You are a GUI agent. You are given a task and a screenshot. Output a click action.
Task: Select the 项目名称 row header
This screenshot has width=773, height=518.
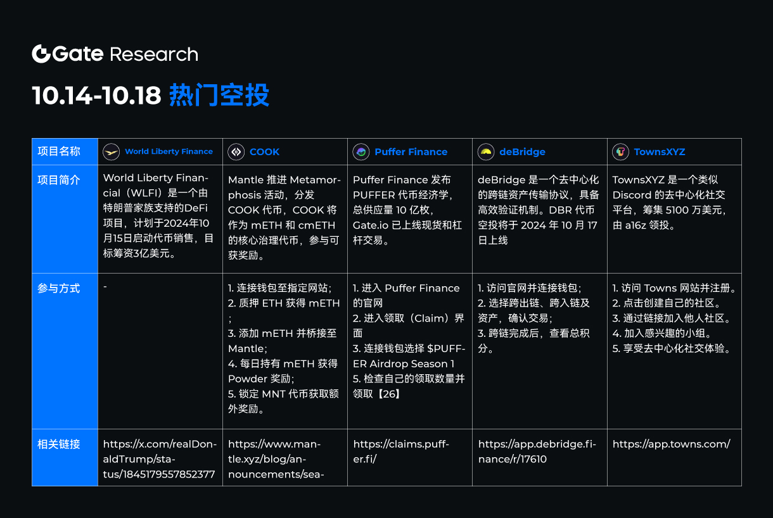pyautogui.click(x=59, y=151)
